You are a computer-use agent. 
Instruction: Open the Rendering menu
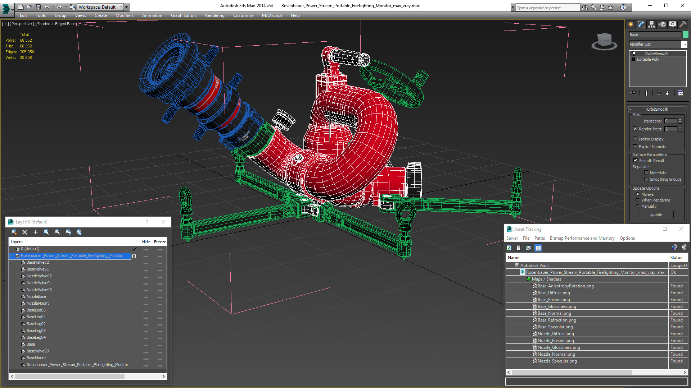[215, 15]
